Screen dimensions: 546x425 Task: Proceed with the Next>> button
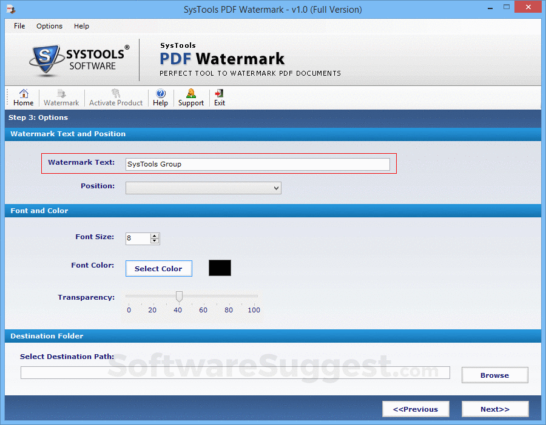[495, 409]
